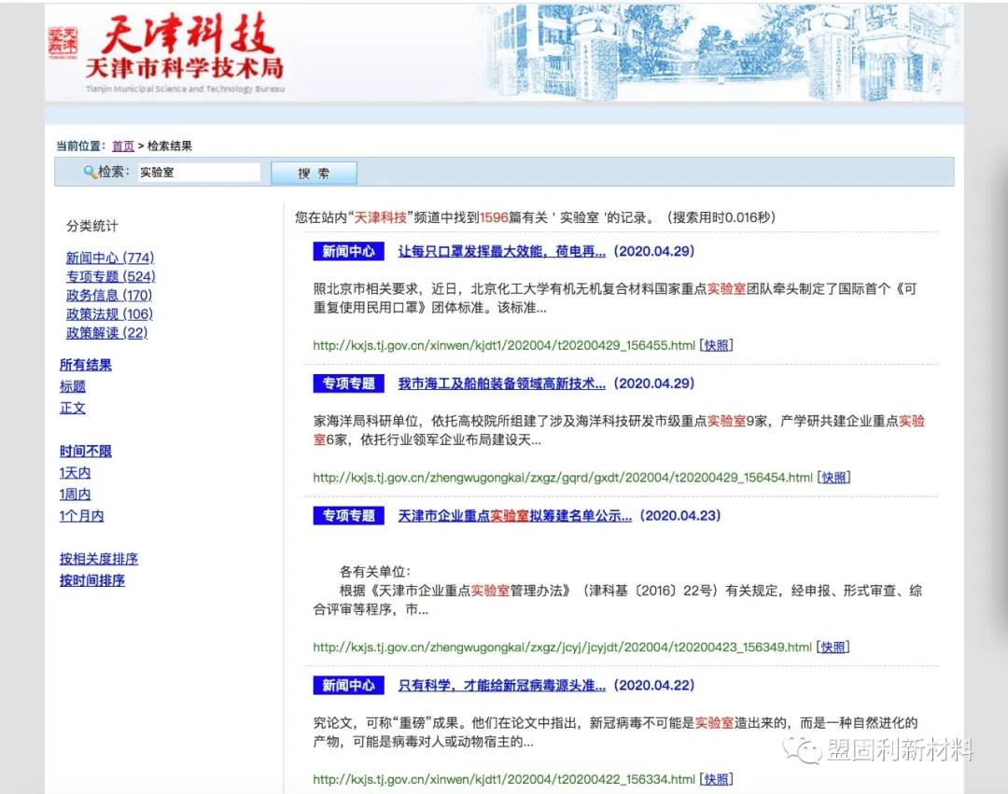Filter results by 专项专题 (524) category

[110, 276]
